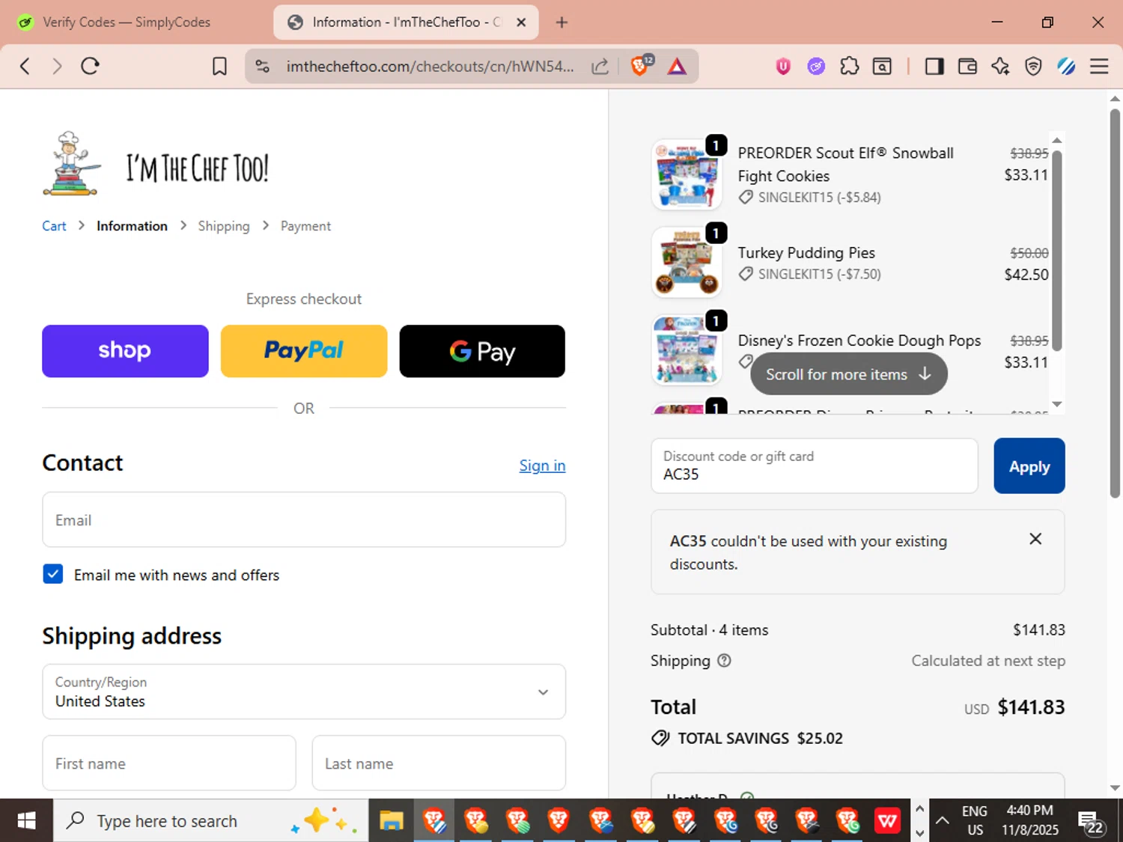Image resolution: width=1123 pixels, height=842 pixels.
Task: Click Scroll for more items button
Action: click(849, 374)
